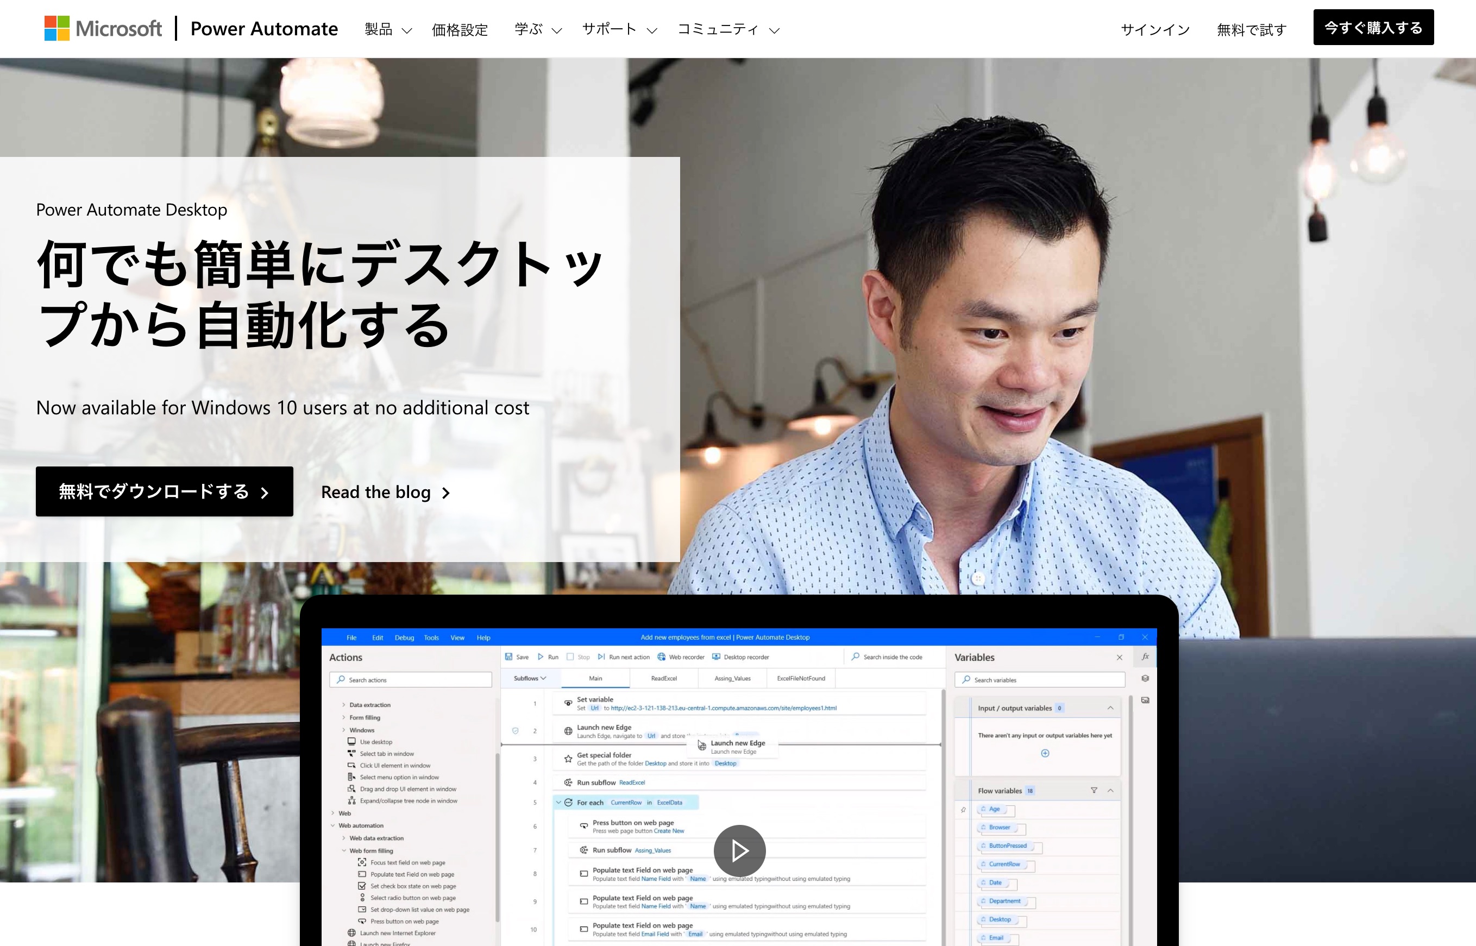1476x946 pixels.
Task: Switch to the Assing_Values subflow tab
Action: point(732,678)
